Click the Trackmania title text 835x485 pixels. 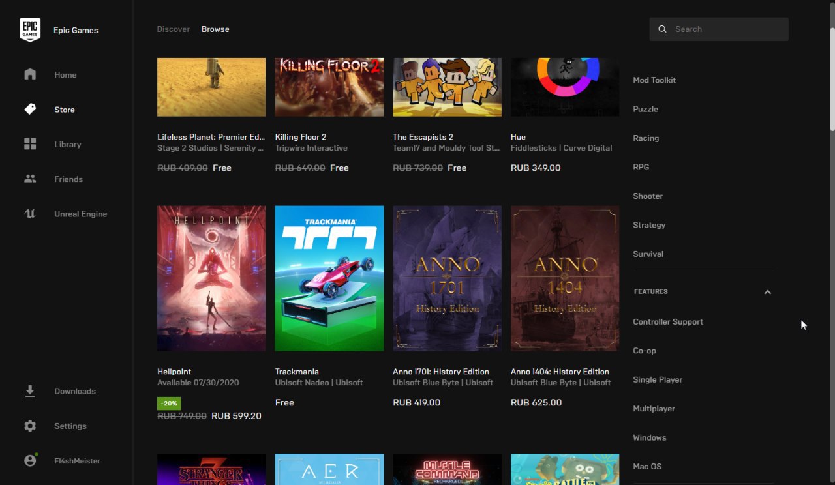tap(297, 372)
